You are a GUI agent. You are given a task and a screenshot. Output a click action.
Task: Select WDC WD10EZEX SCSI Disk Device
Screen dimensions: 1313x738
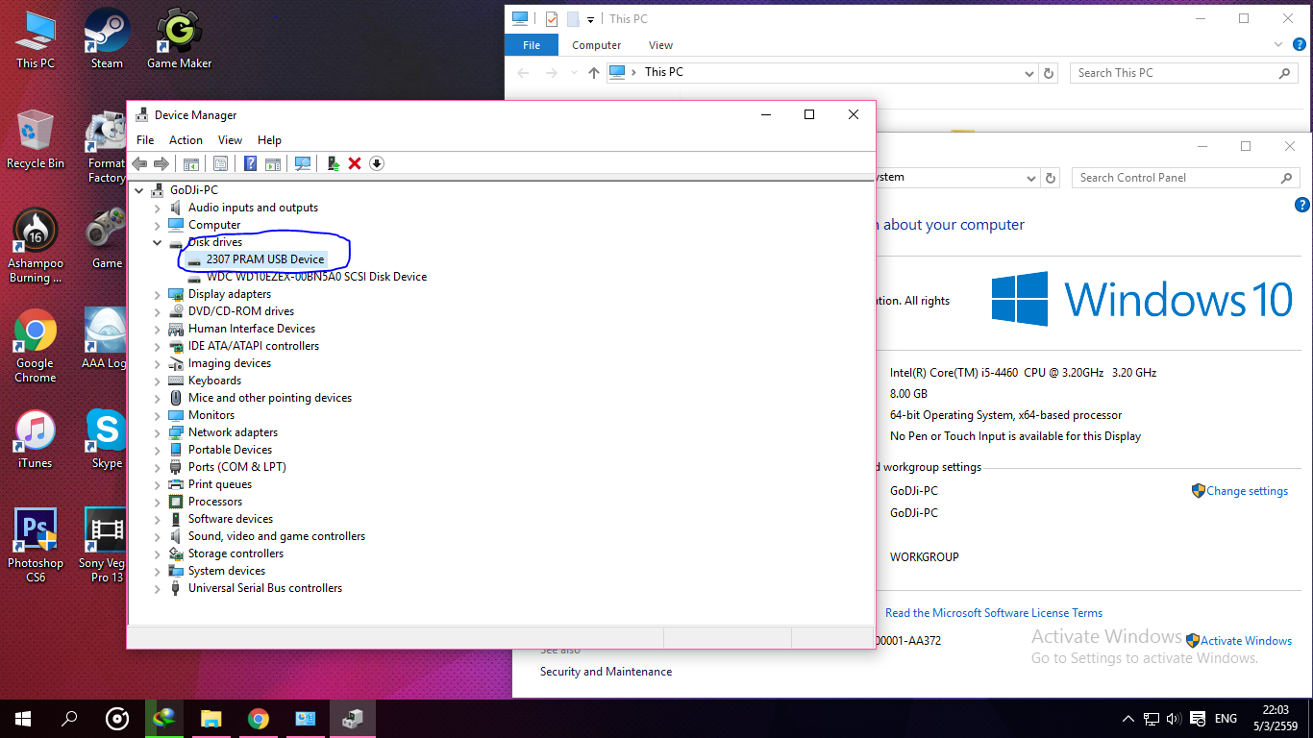316,277
